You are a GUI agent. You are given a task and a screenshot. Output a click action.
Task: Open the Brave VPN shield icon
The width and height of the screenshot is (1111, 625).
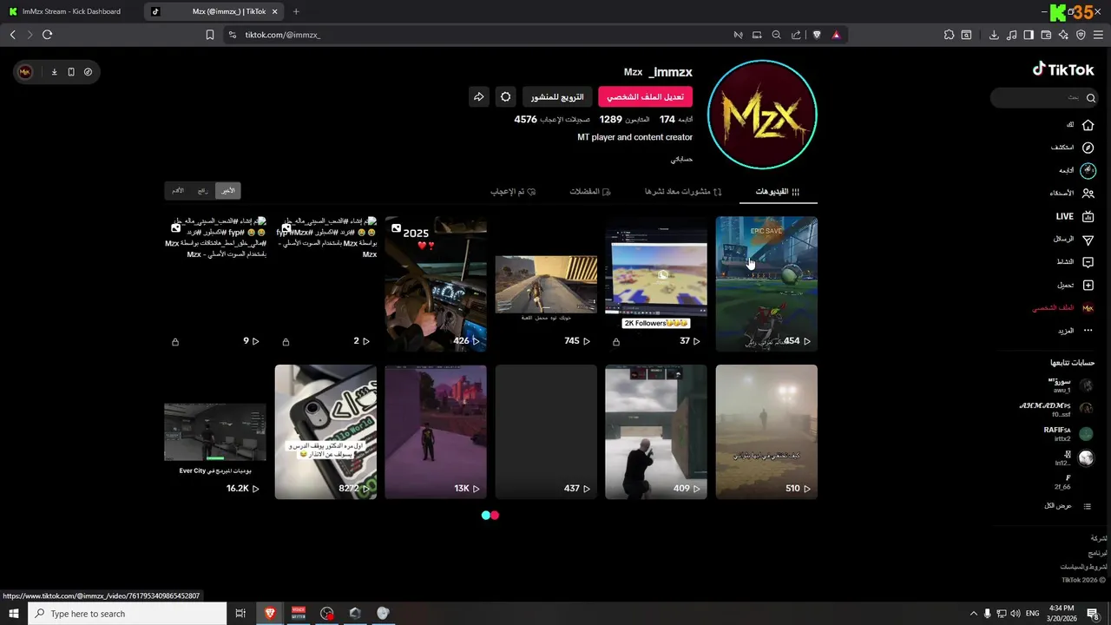tap(1081, 35)
